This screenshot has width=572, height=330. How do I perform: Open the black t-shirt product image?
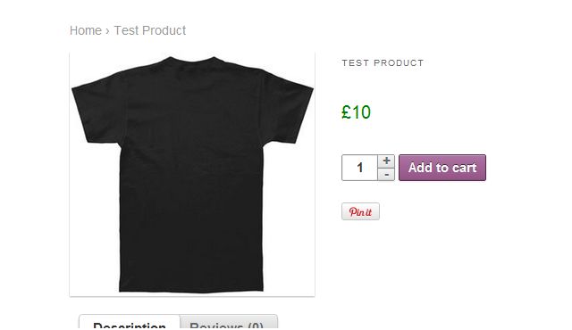192,175
